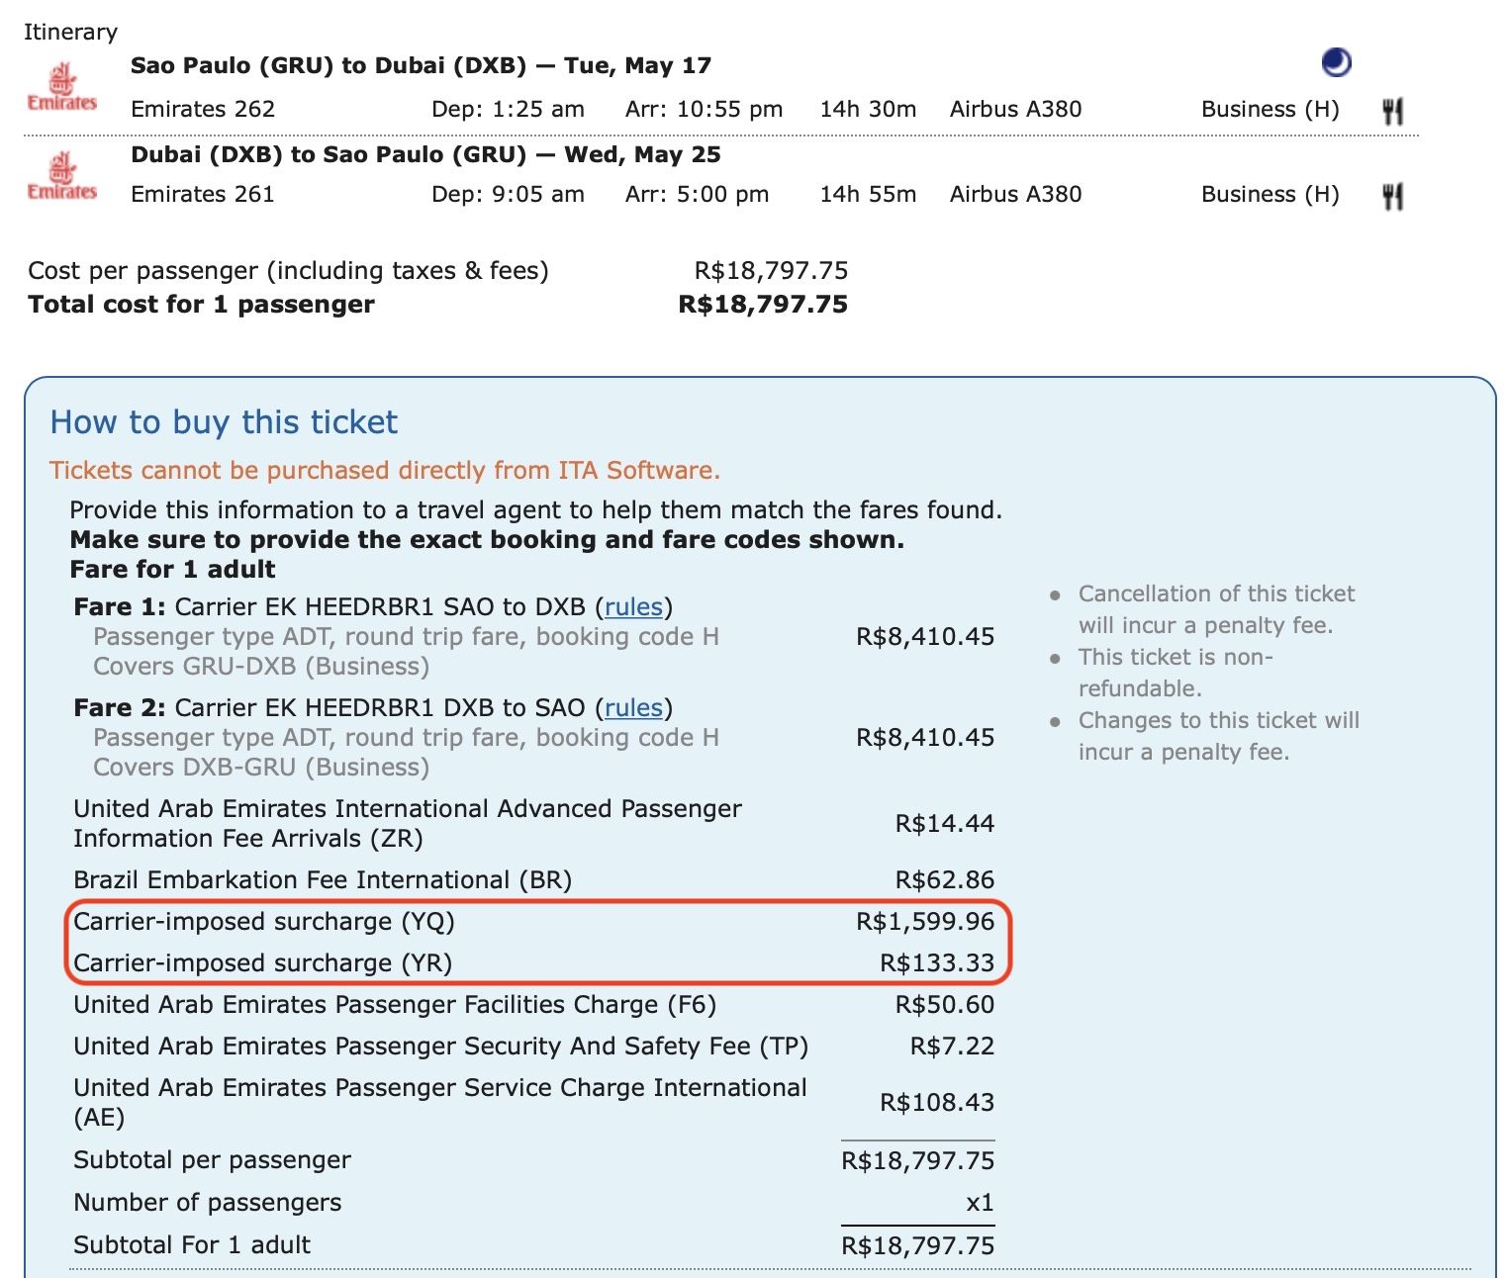Image resolution: width=1506 pixels, height=1278 pixels.
Task: Click the meal icon for Emirates 261
Action: click(1392, 197)
